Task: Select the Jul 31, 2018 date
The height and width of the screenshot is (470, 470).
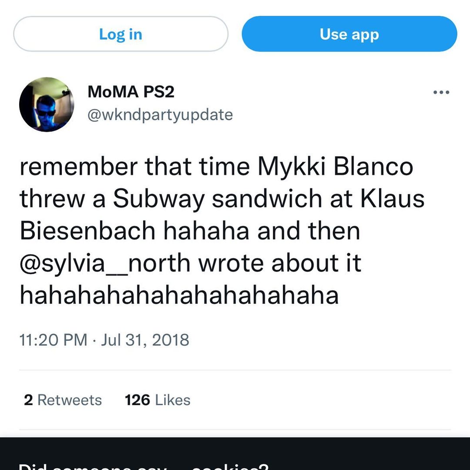Action: (145, 339)
